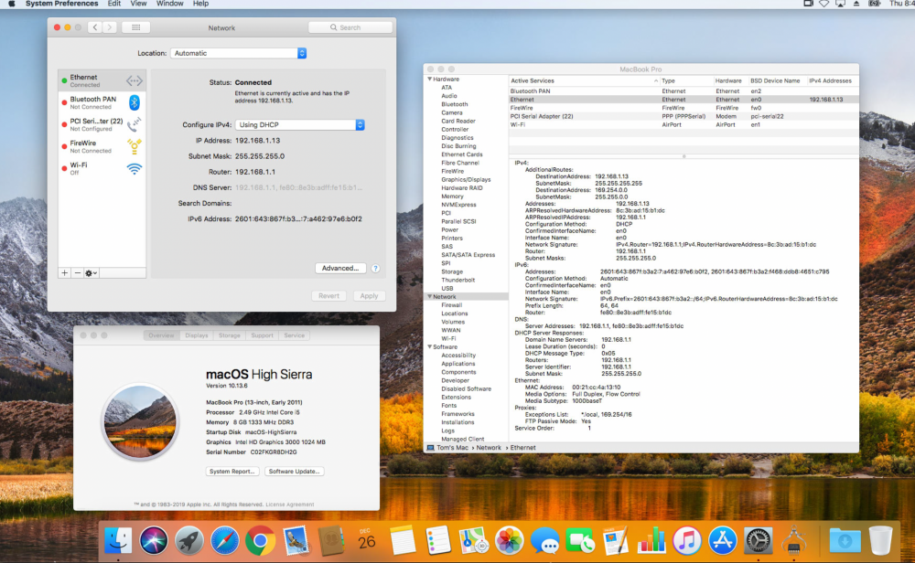Select PCI Serial Adapter service in list
The image size is (915, 563).
tap(102, 124)
